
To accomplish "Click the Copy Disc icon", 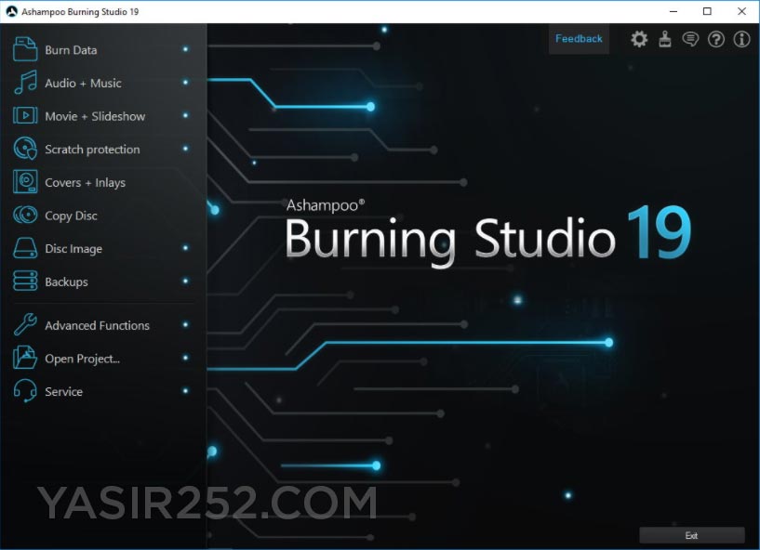I will 25,215.
